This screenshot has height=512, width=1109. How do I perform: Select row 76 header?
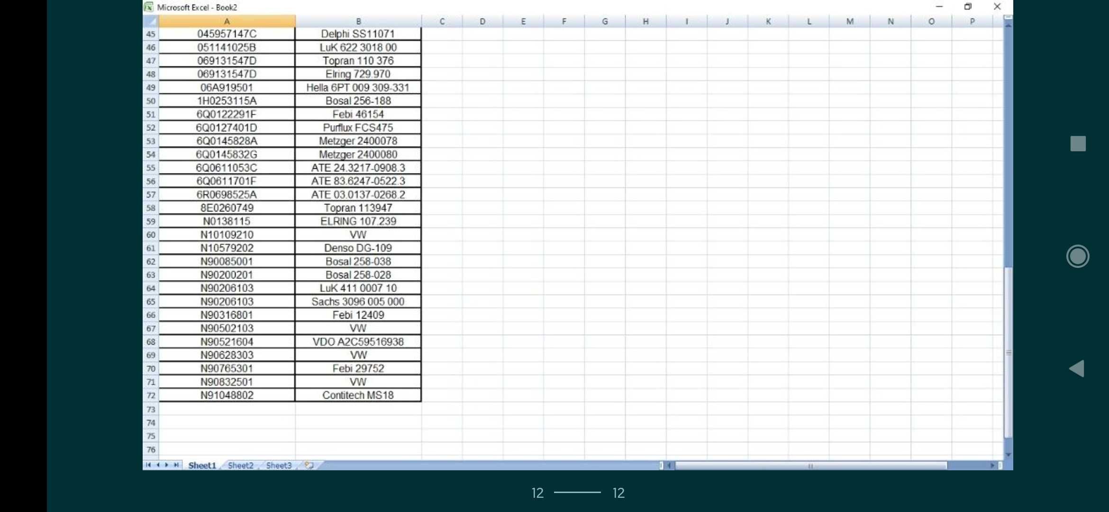[151, 449]
